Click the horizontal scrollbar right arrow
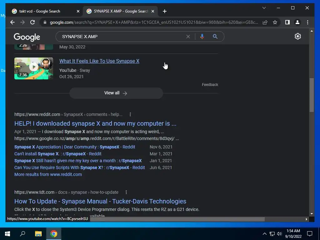Image resolution: width=320 pixels, height=240 pixels. point(306,219)
